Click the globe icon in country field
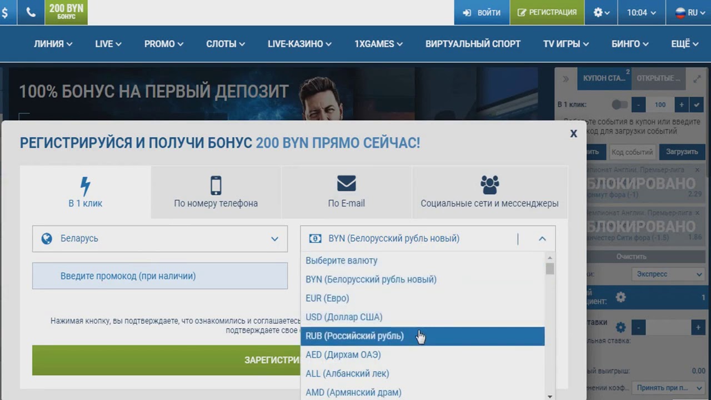The width and height of the screenshot is (711, 400). click(x=47, y=238)
